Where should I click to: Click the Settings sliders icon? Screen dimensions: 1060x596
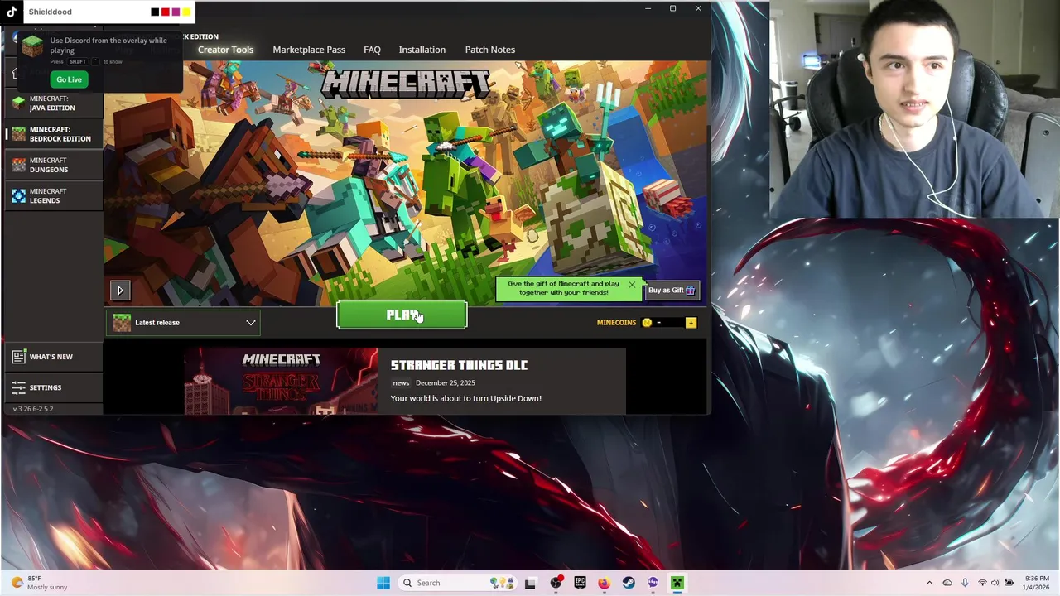coord(18,387)
